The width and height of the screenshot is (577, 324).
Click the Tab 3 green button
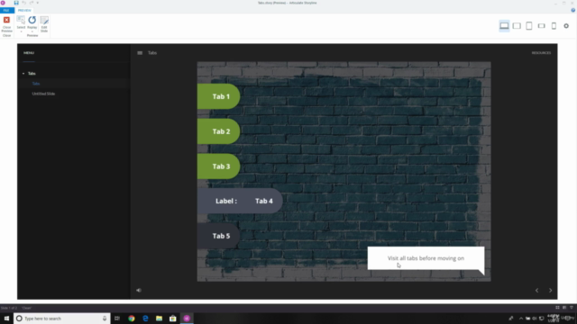218,166
